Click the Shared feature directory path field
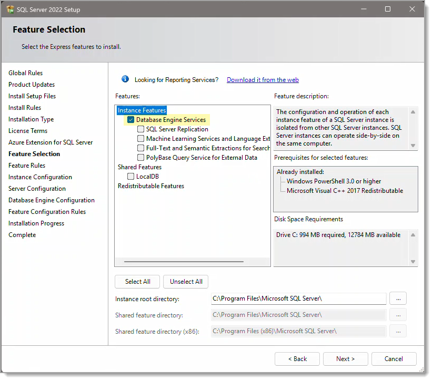433x381 pixels. tap(298, 315)
